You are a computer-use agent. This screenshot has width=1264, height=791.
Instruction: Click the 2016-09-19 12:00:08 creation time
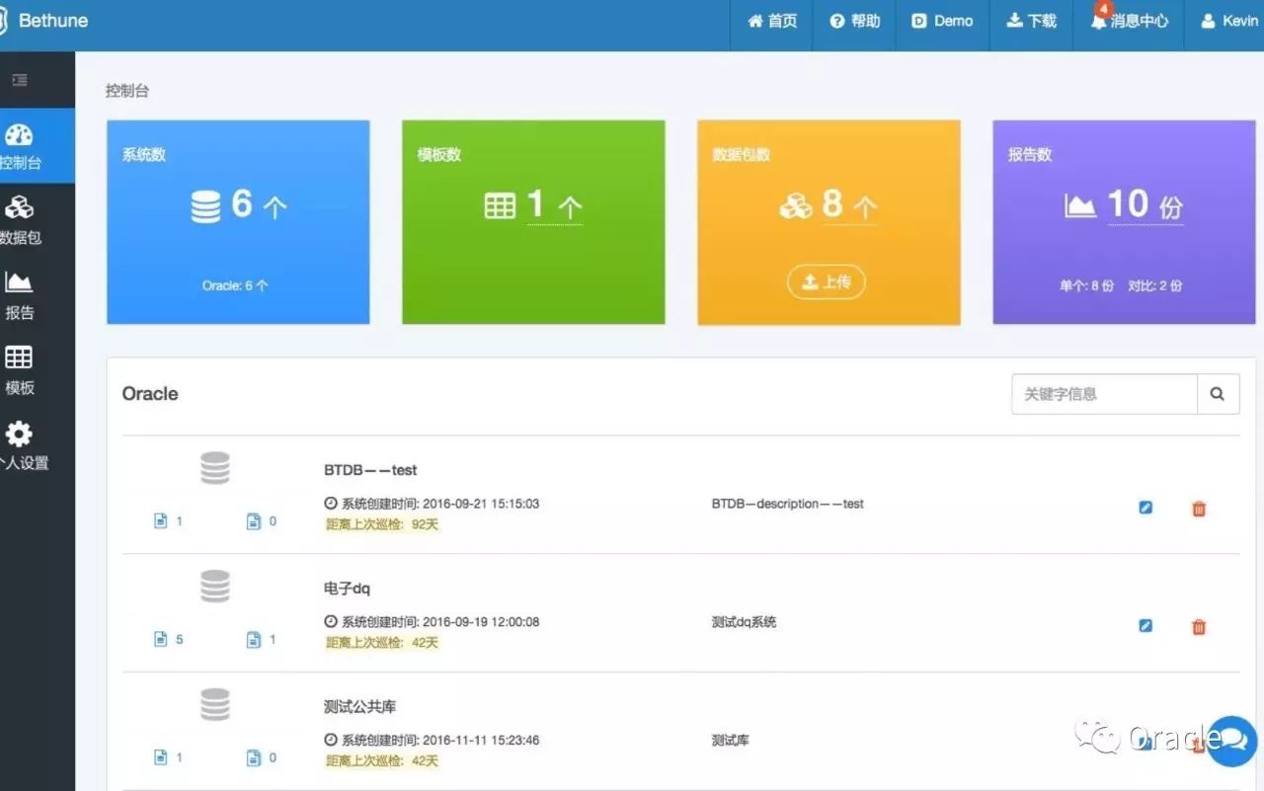(x=481, y=622)
